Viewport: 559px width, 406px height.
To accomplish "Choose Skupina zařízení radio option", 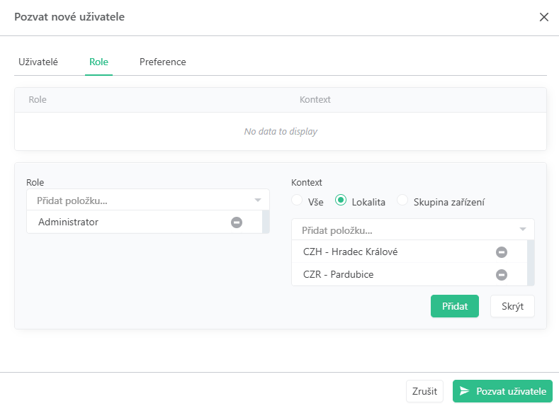I will click(402, 201).
